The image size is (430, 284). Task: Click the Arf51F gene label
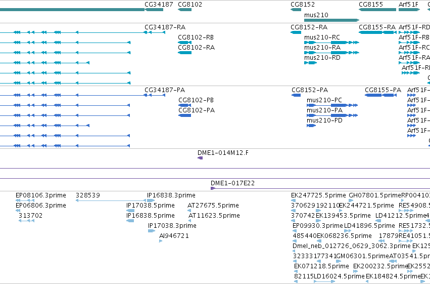pos(409,5)
